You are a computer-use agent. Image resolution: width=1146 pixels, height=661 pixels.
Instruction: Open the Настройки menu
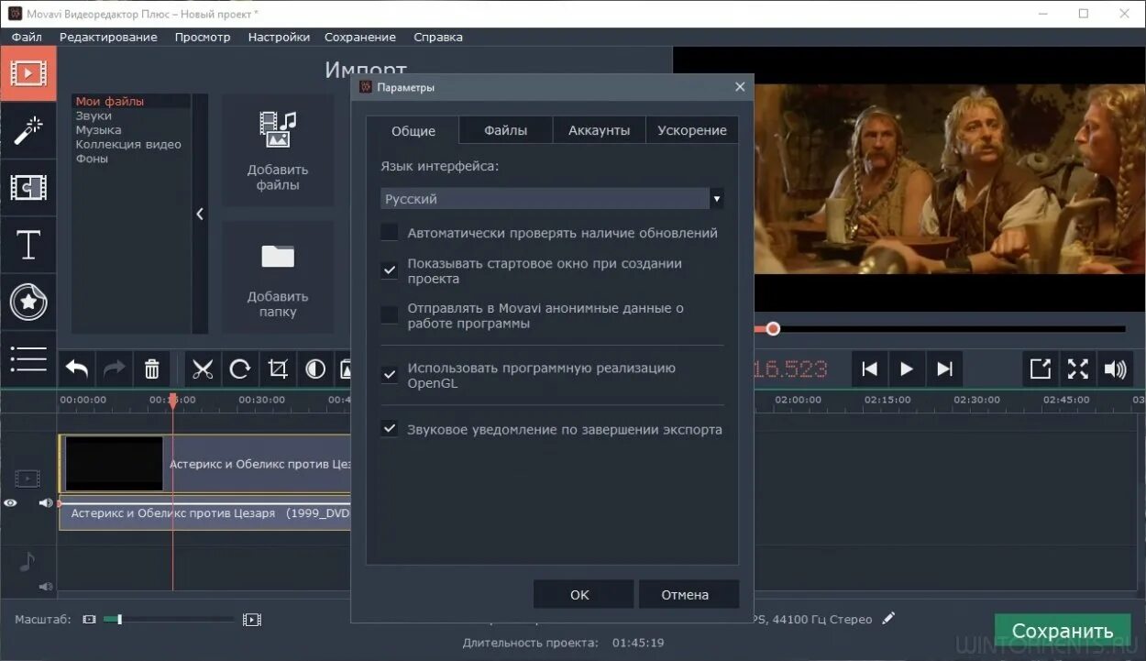[279, 37]
